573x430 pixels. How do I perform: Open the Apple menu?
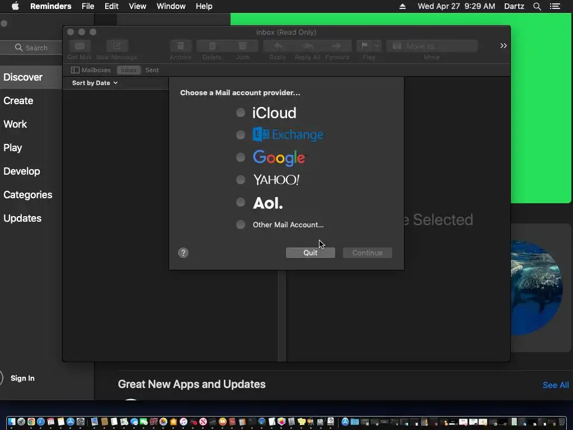(x=15, y=6)
